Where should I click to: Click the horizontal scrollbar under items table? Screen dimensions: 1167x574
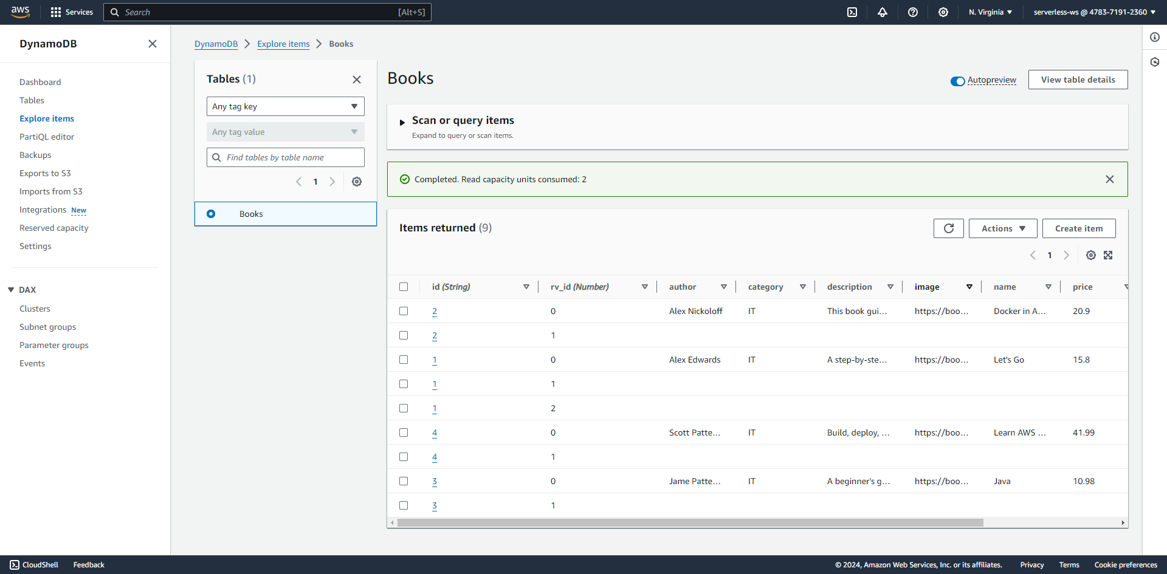coord(690,523)
